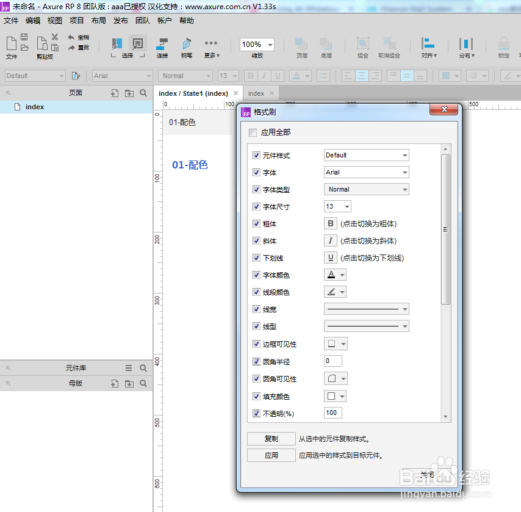Open the Arial font dropdown in dialog
Image resolution: width=521 pixels, height=512 pixels.
tap(367, 172)
